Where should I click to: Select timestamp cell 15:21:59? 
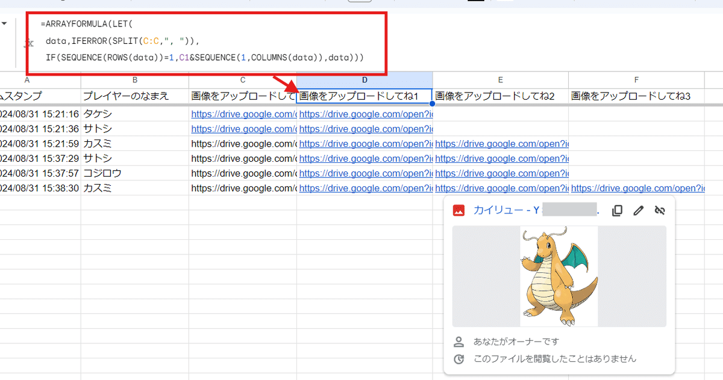point(40,144)
